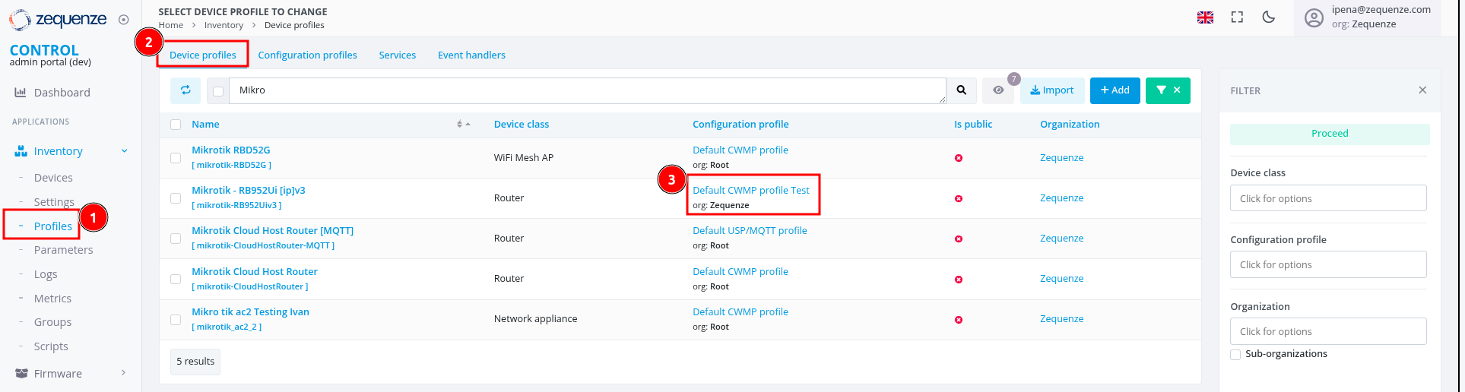Switch to Configuration profiles tab
Screen dimensions: 1465x392
coord(307,55)
